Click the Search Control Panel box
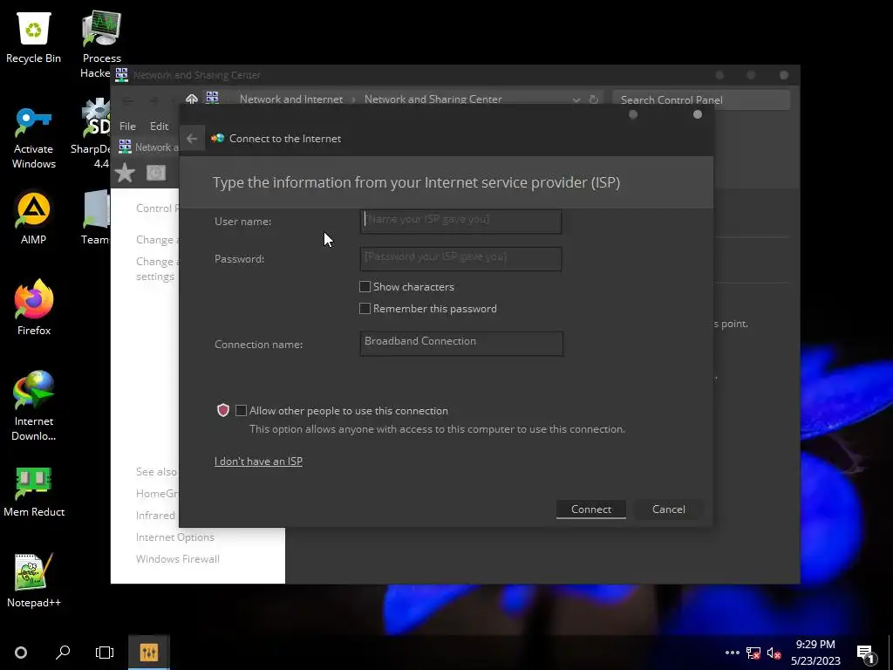 tap(701, 99)
